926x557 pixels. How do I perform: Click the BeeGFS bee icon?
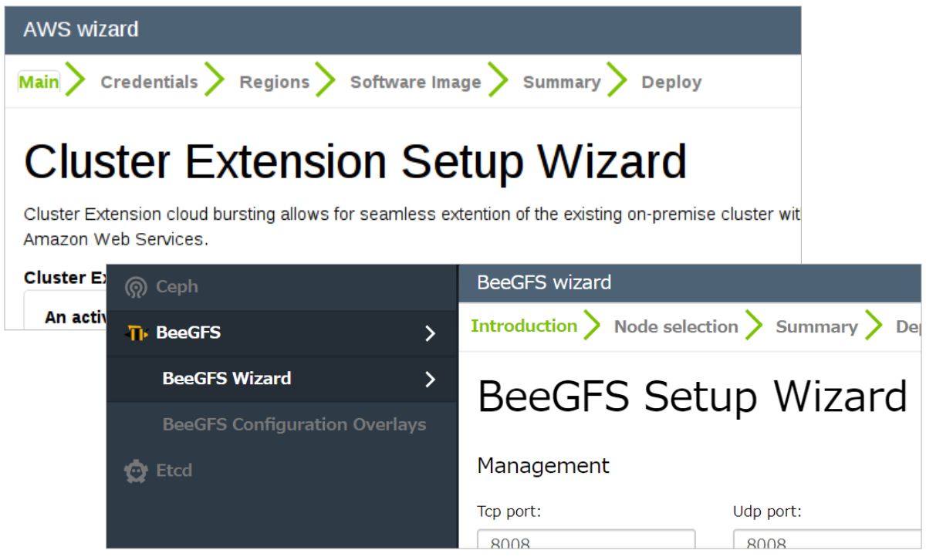[136, 333]
